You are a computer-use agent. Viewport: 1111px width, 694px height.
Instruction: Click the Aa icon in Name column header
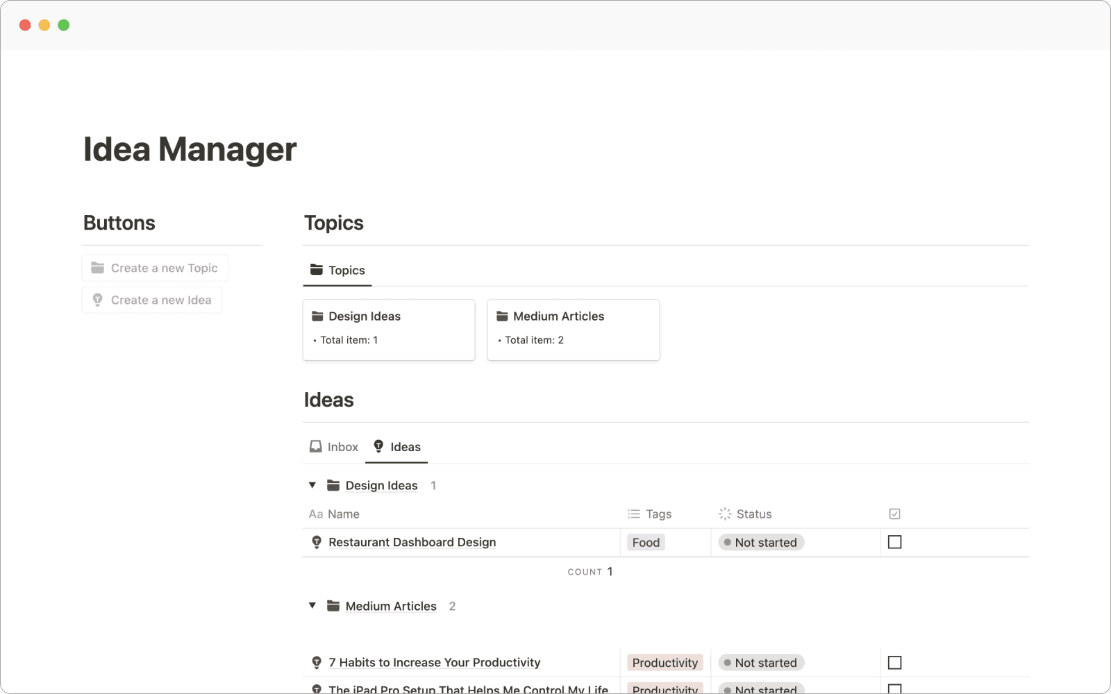[316, 514]
